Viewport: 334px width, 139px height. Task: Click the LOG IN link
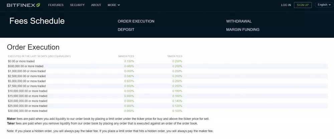(286, 5)
